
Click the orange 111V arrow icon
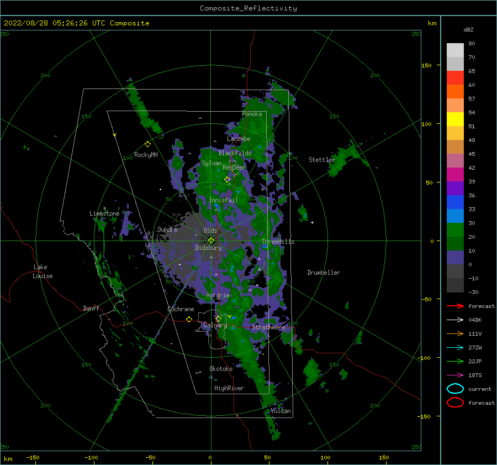[x=455, y=333]
